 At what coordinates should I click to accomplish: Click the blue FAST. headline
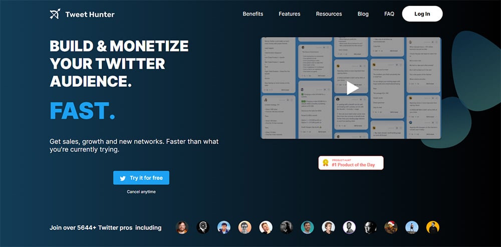[83, 111]
